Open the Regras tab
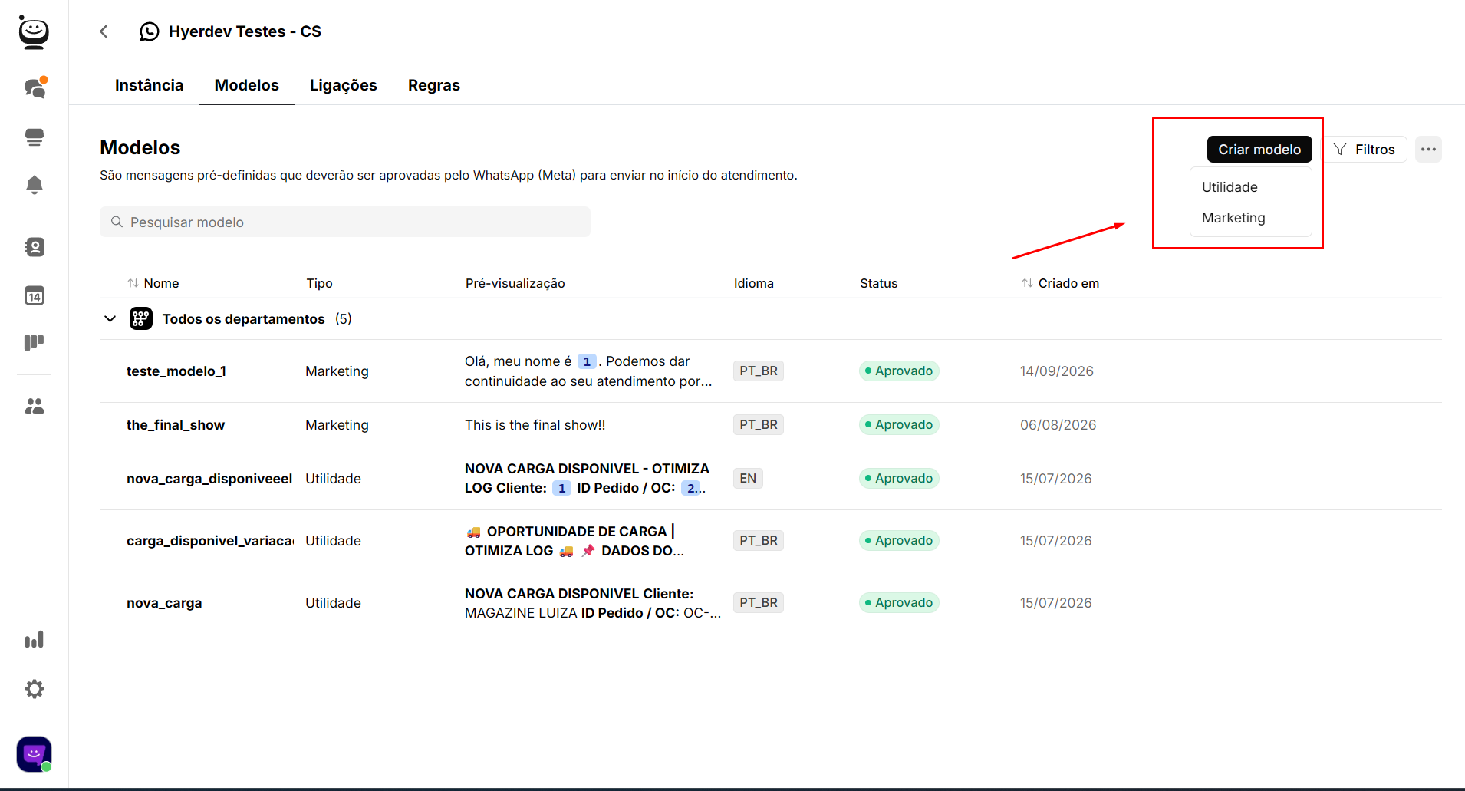Viewport: 1465px width, 791px height. click(434, 85)
